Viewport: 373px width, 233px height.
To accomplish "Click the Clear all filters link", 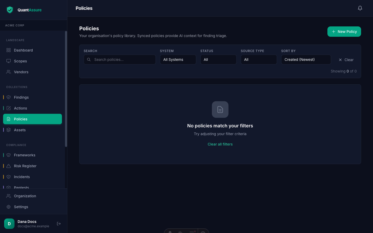I will tap(220, 144).
